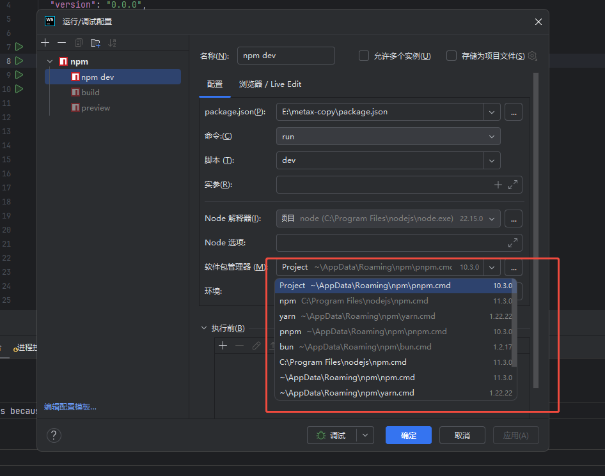
Task: Click the 取消 button
Action: (462, 436)
